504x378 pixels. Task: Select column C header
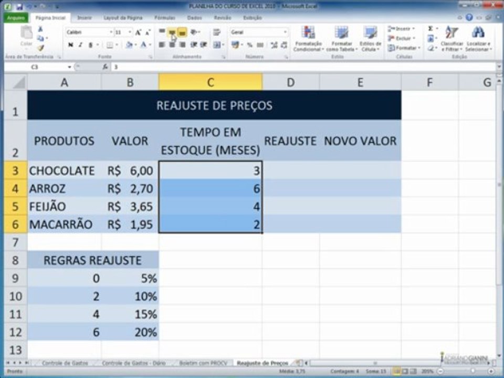tap(211, 82)
